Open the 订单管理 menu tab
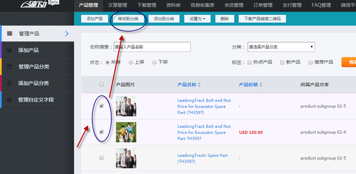 (263, 5)
